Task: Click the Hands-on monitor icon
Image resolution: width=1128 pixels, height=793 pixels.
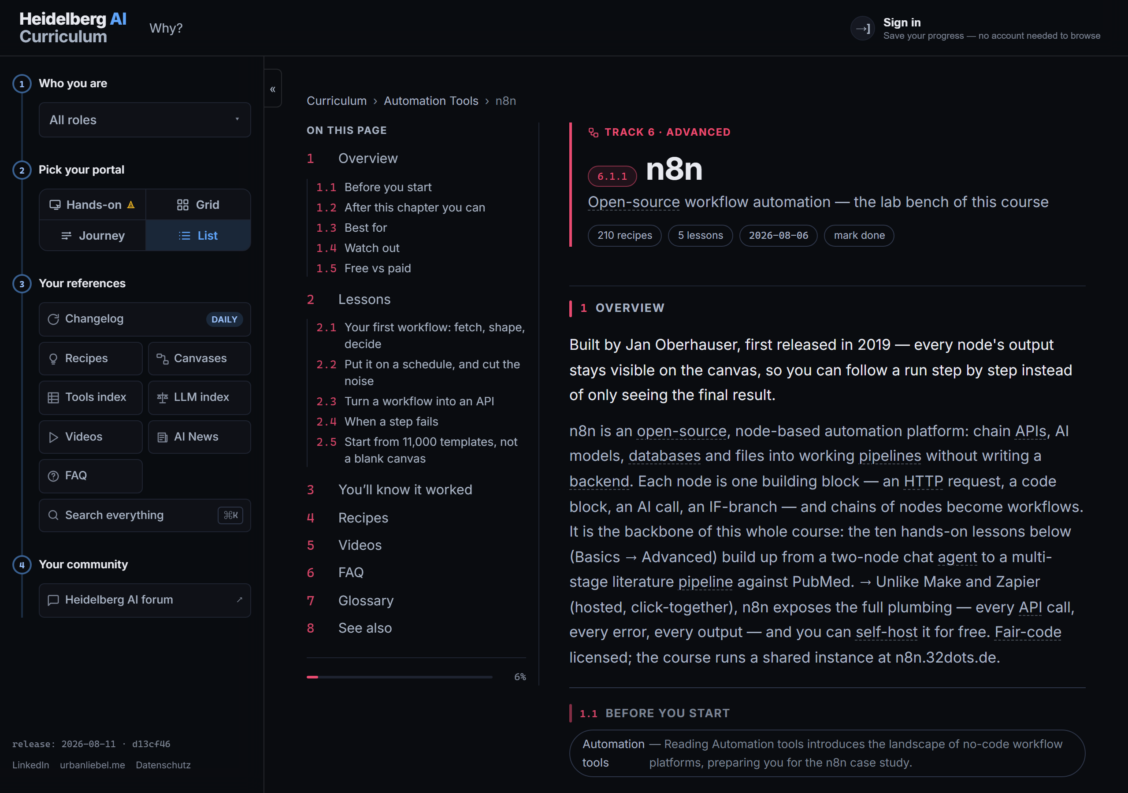Action: 55,204
